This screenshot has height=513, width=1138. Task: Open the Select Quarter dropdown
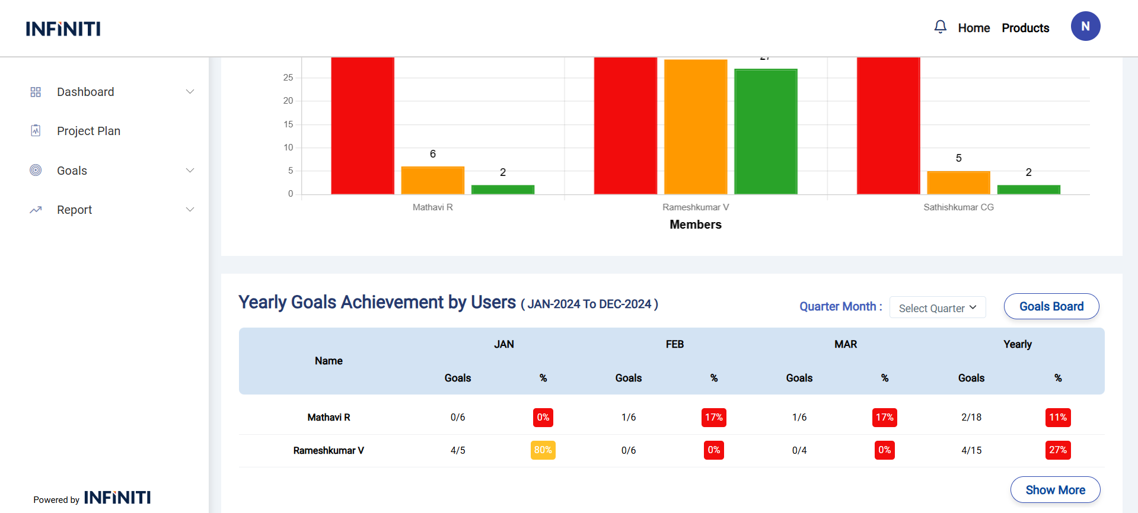(x=937, y=308)
